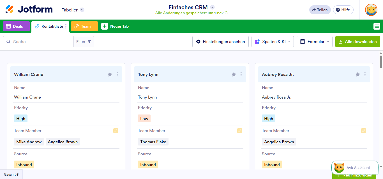Select the blue High priority tag on William Crane
This screenshot has width=383, height=179.
pyautogui.click(x=21, y=118)
